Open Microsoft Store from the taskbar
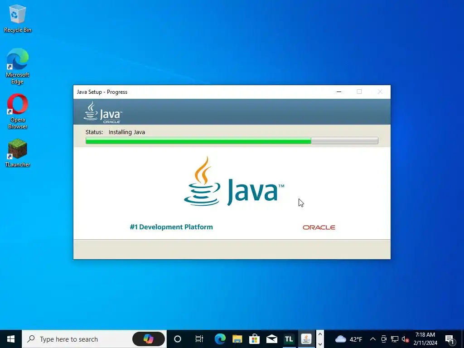The width and height of the screenshot is (464, 348). click(254, 339)
